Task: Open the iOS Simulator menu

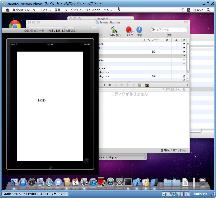Action: 24,10
